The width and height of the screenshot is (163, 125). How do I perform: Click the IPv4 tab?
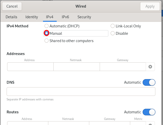click(x=50, y=17)
